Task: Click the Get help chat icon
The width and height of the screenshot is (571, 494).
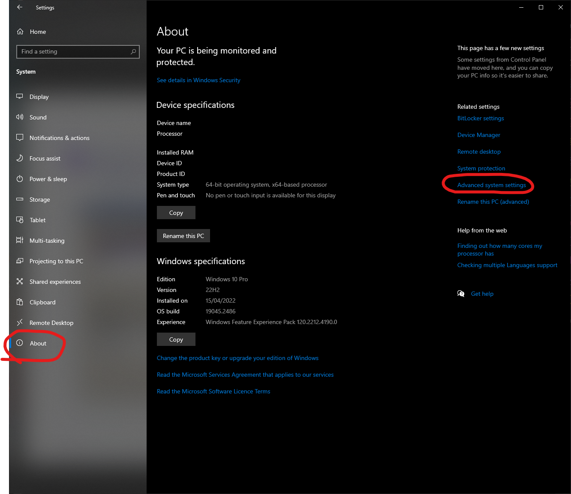Action: pyautogui.click(x=461, y=294)
